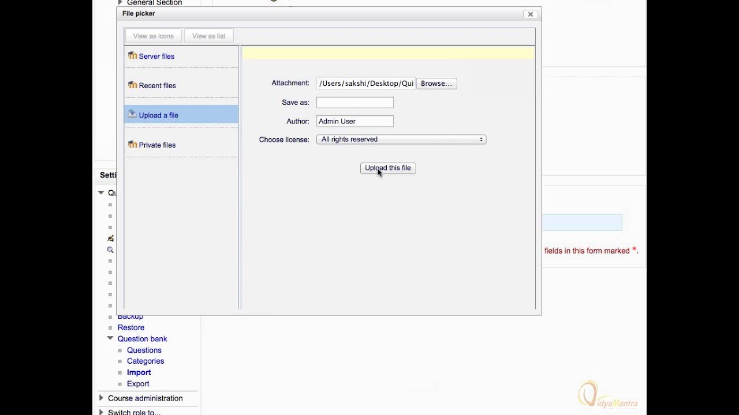
Task: Click the Server files repository icon
Action: point(133,56)
